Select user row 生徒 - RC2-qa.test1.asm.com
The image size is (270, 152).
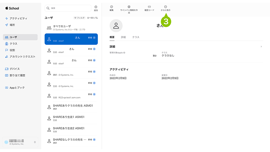[x=71, y=96]
